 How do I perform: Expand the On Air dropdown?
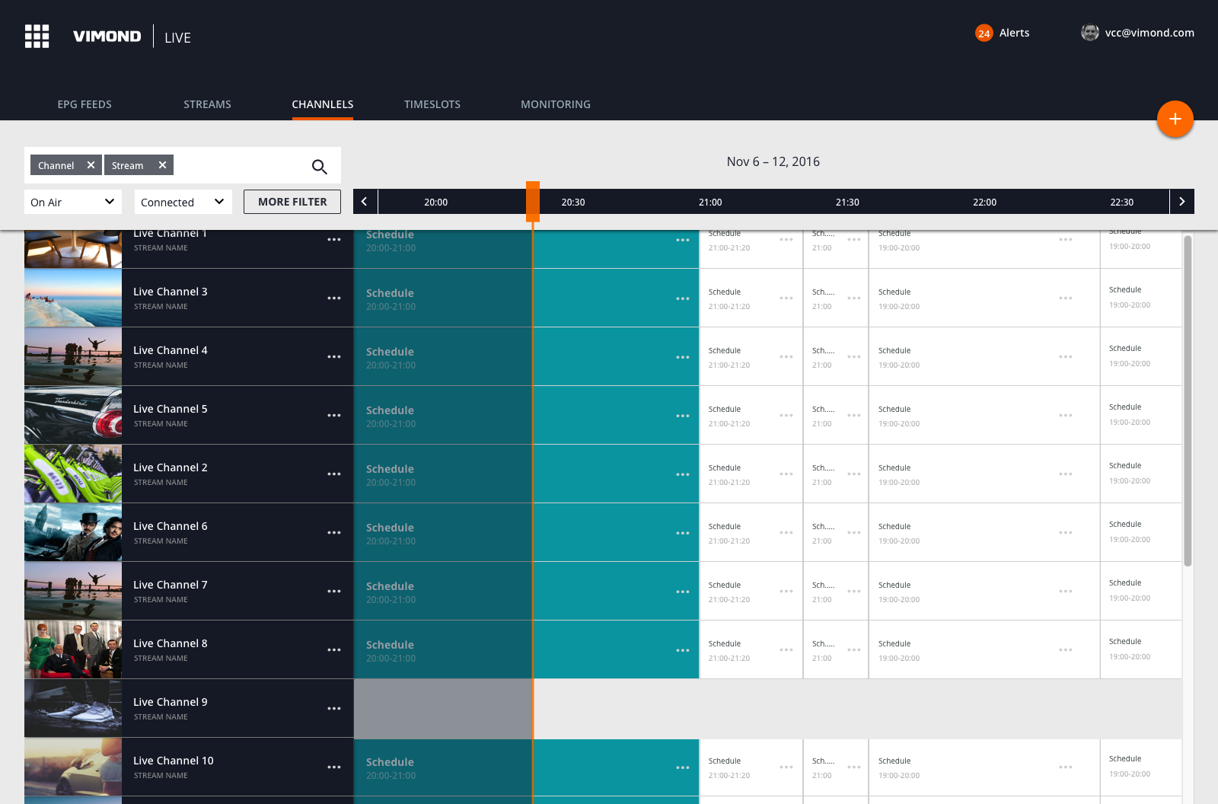coord(73,202)
